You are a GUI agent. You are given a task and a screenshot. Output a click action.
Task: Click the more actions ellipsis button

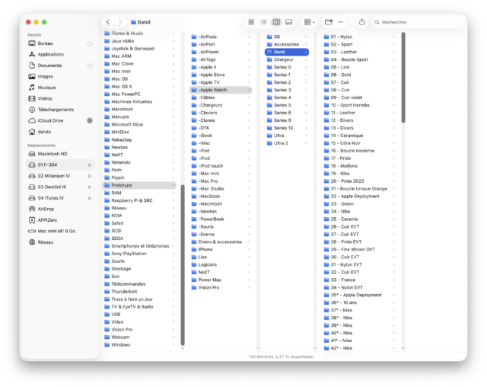(340, 22)
